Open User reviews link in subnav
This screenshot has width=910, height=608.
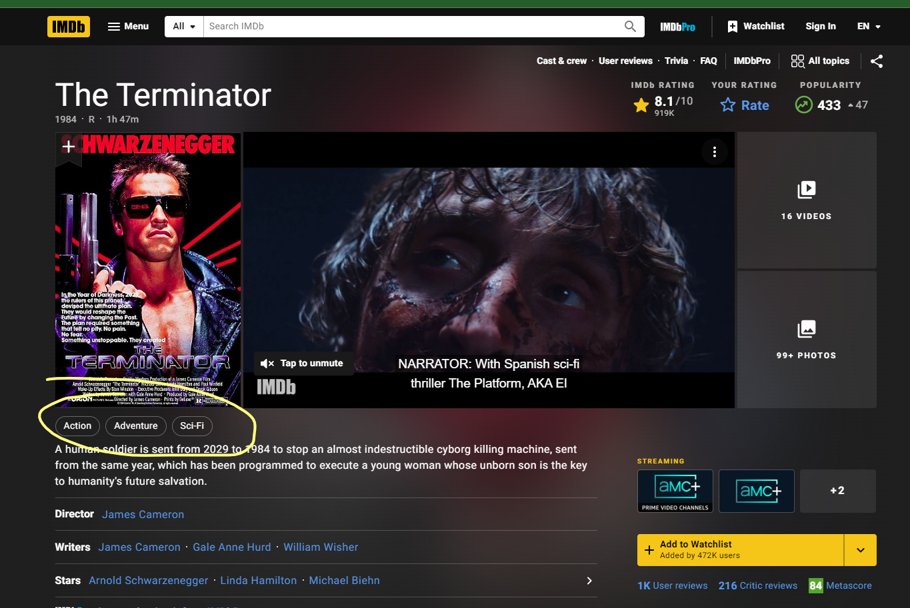(x=625, y=61)
